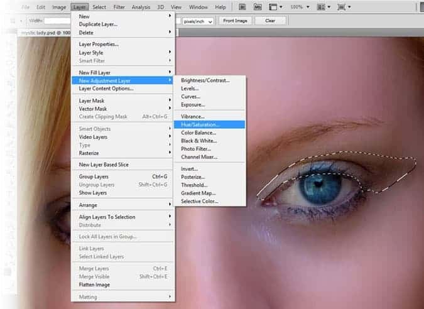Choose Curves... adjustment layer

pyautogui.click(x=210, y=97)
